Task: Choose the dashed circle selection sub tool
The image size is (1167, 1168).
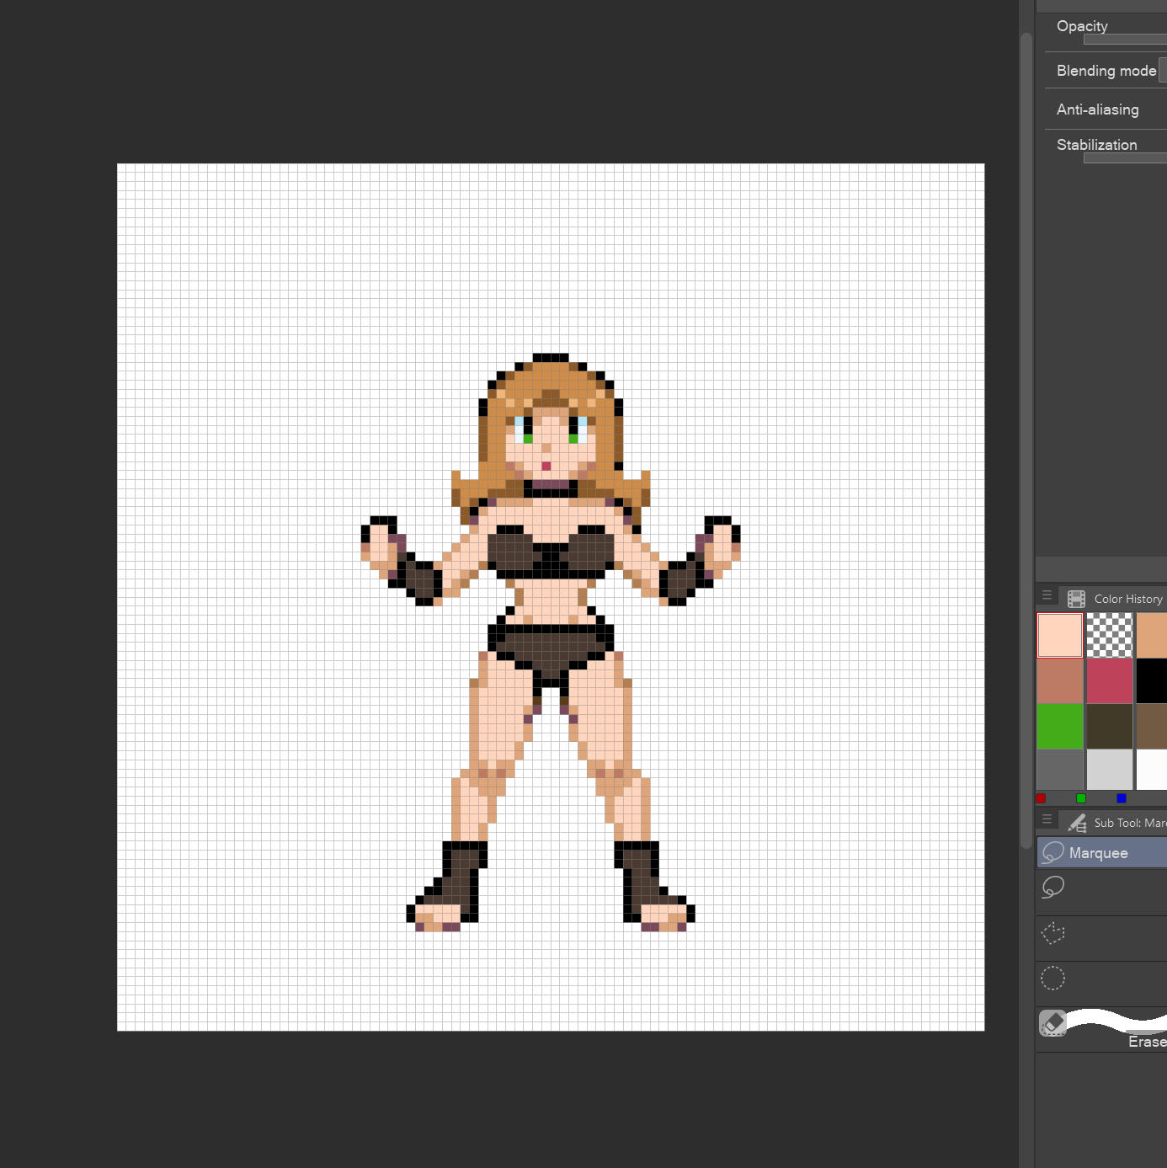Action: pyautogui.click(x=1053, y=979)
